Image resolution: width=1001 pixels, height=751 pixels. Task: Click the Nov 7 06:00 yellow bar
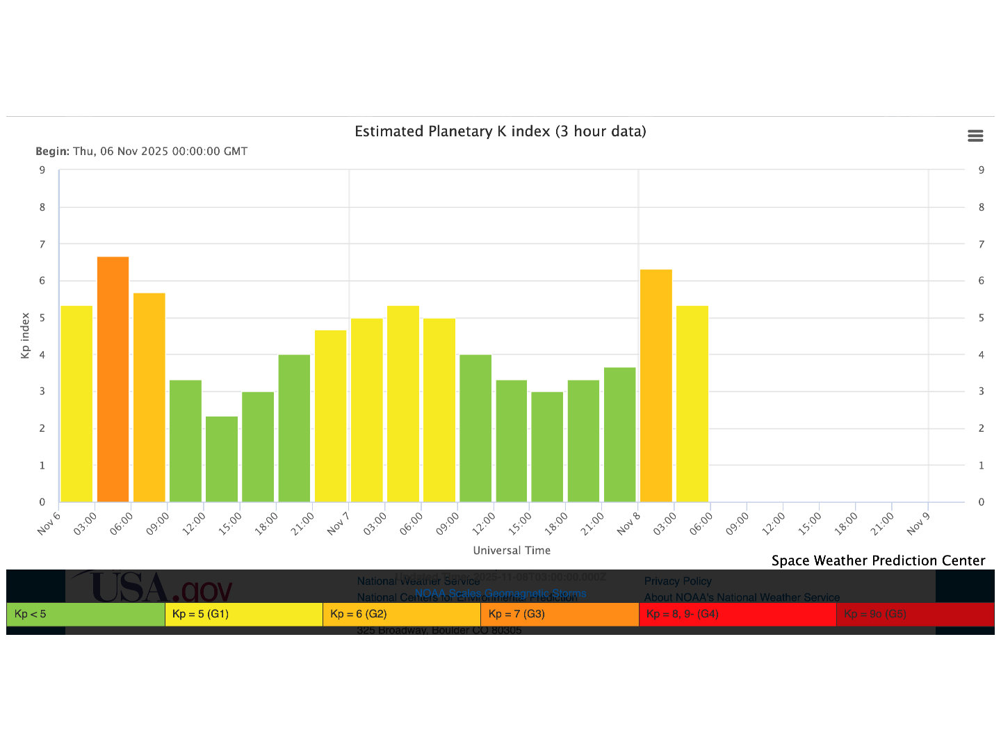(x=403, y=403)
